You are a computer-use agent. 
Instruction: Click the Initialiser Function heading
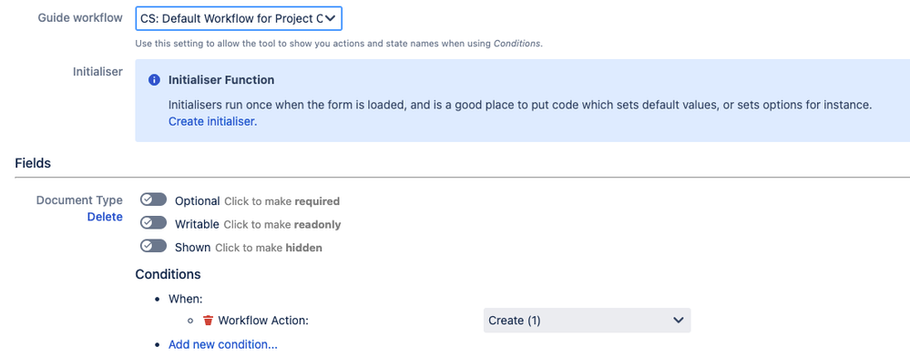221,80
